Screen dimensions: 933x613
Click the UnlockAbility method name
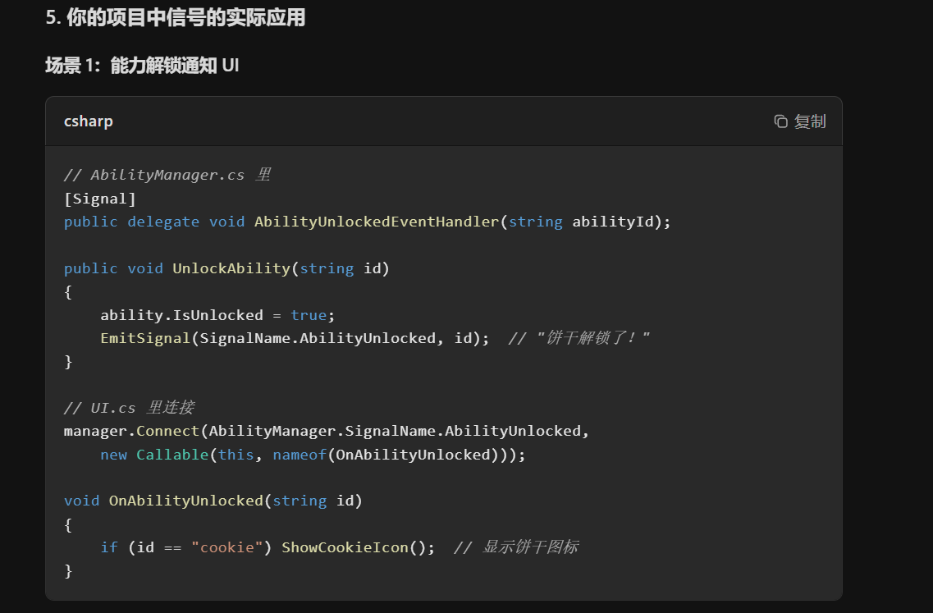pyautogui.click(x=231, y=268)
